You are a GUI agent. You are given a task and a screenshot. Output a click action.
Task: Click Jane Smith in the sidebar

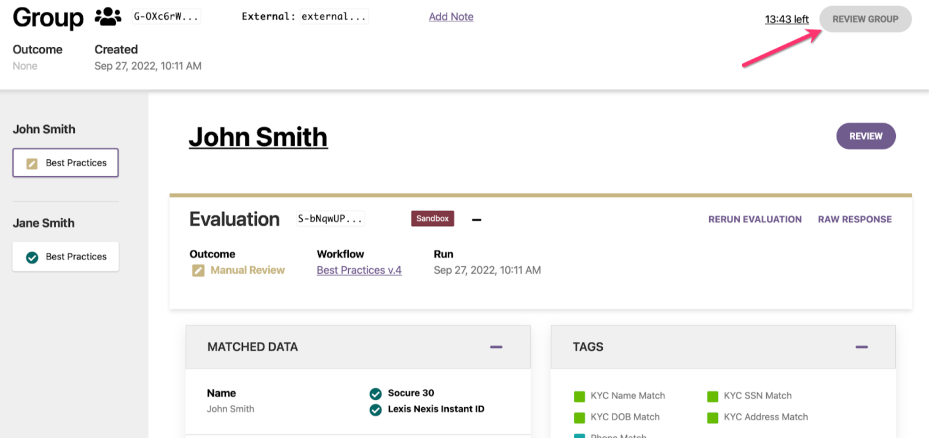(x=44, y=223)
